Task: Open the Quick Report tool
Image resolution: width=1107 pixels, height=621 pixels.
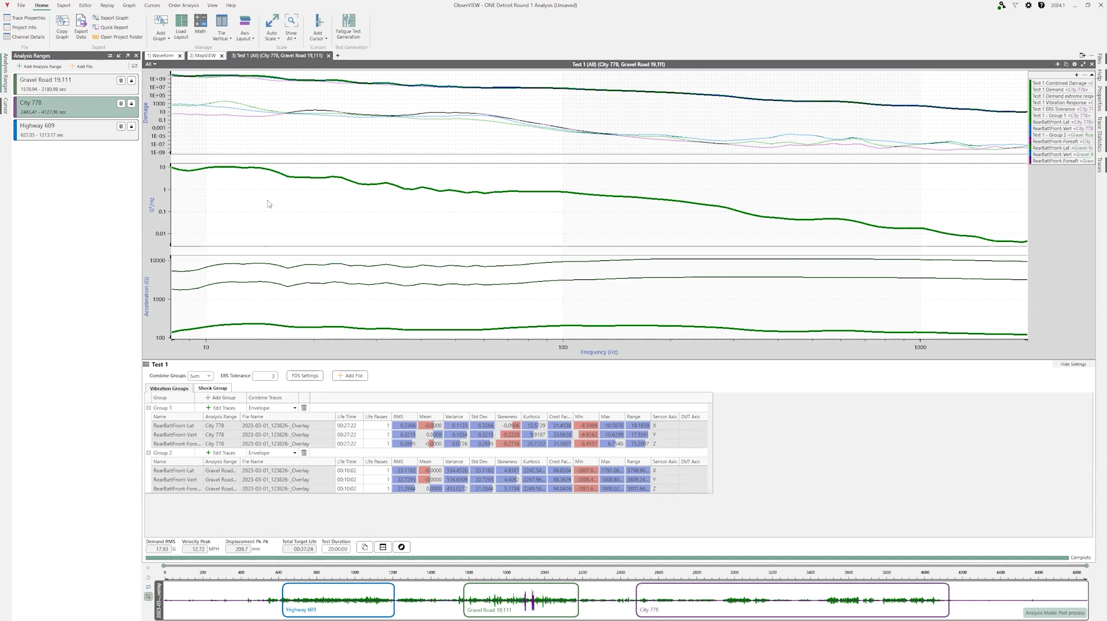Action: pos(110,27)
